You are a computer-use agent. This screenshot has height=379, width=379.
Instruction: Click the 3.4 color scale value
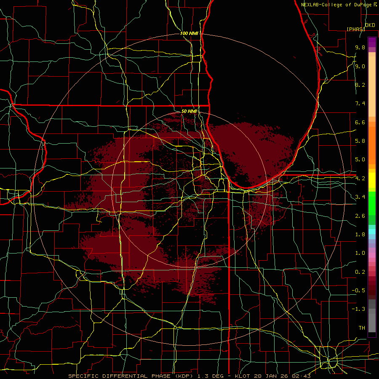pyautogui.click(x=360, y=197)
